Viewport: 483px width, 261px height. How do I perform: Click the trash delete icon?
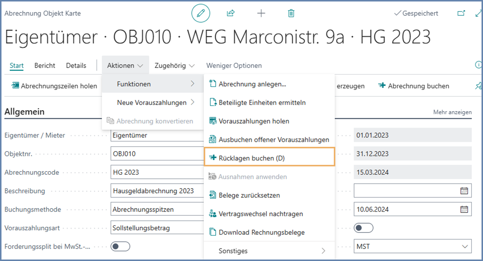(291, 13)
